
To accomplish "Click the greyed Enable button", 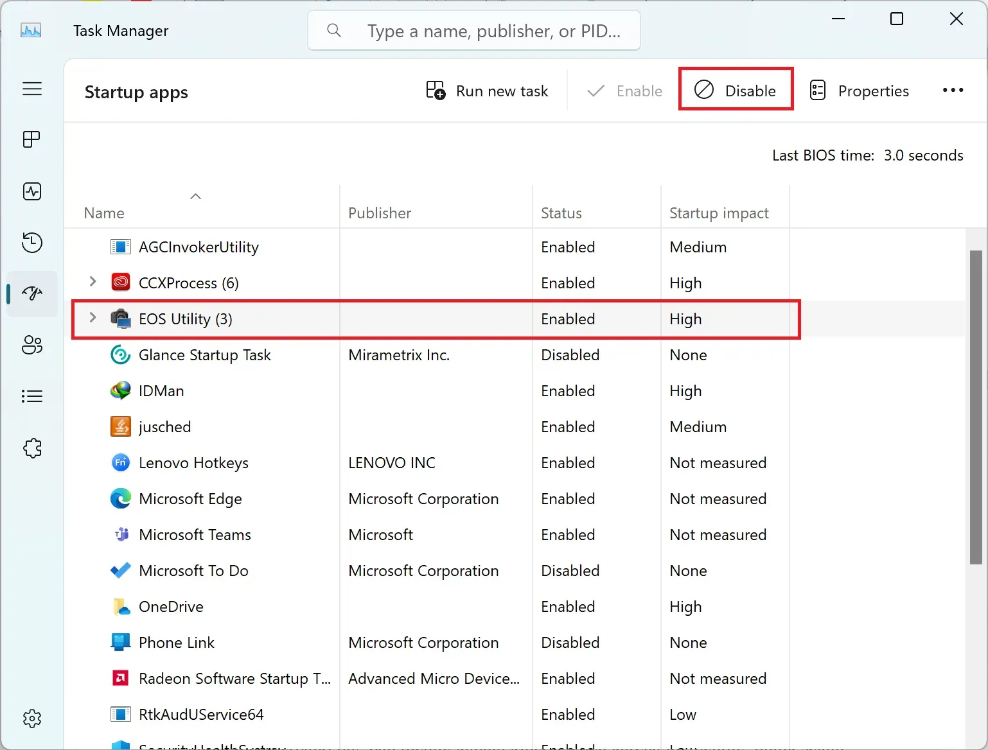I will pyautogui.click(x=624, y=91).
